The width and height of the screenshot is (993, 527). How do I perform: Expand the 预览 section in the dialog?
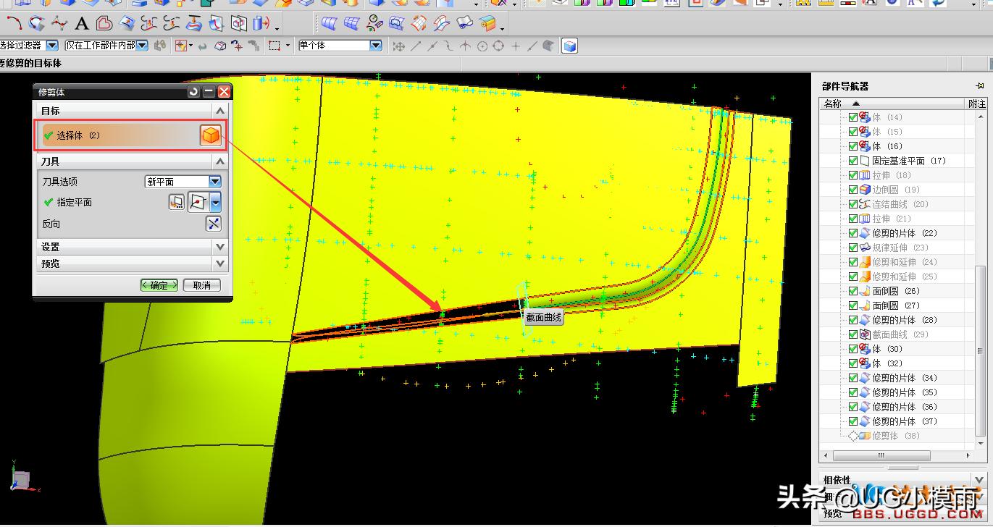[220, 263]
